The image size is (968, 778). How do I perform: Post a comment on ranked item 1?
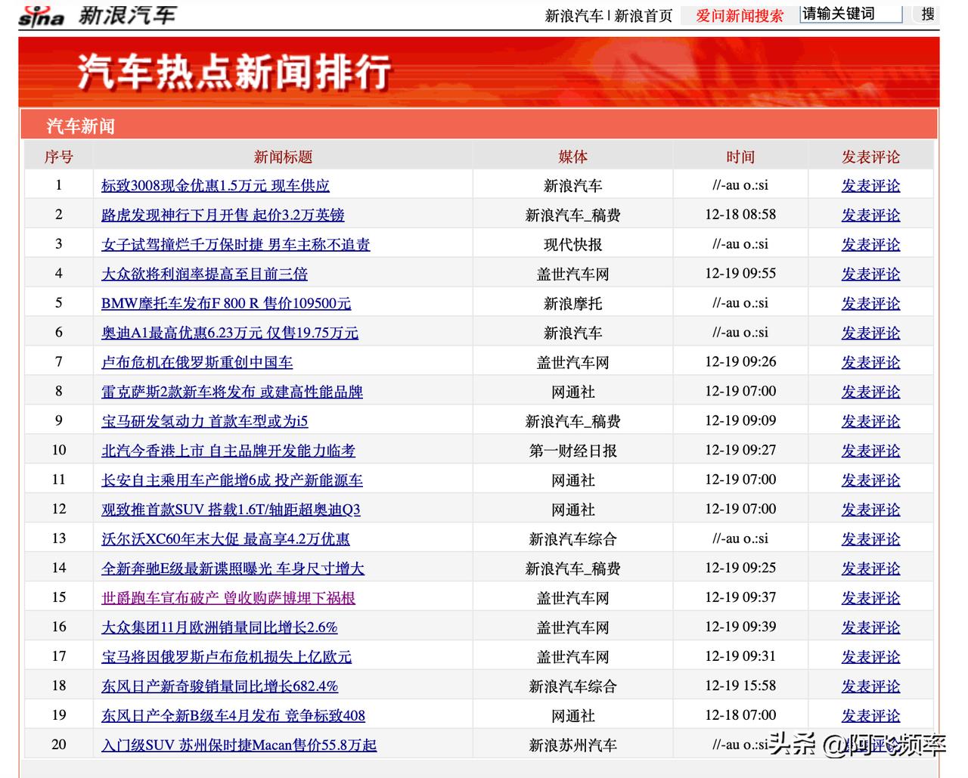[x=870, y=185]
